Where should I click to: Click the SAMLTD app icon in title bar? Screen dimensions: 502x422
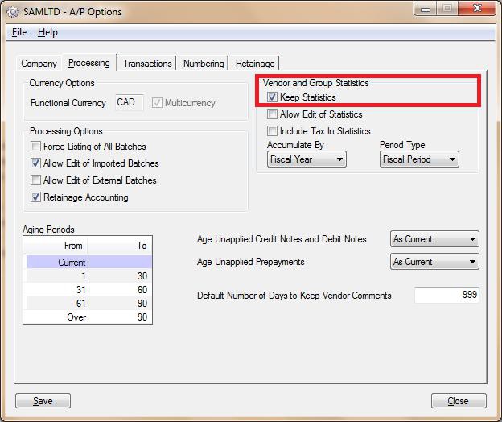13,12
